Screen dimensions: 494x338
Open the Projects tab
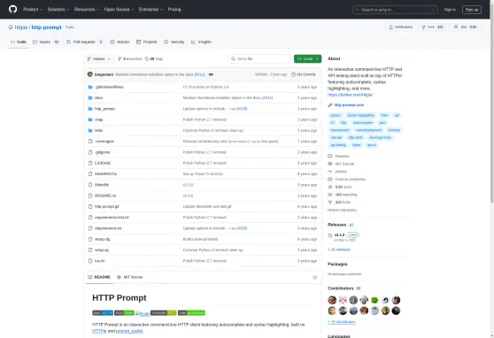(x=146, y=42)
